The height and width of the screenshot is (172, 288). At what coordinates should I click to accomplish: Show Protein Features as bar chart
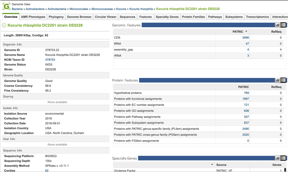pyautogui.click(x=277, y=80)
